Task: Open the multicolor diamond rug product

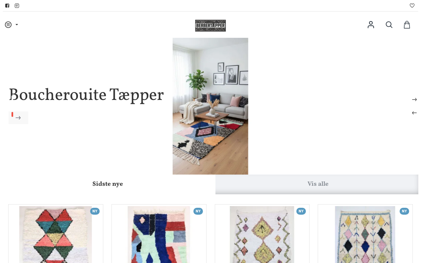Action: pyautogui.click(x=365, y=234)
